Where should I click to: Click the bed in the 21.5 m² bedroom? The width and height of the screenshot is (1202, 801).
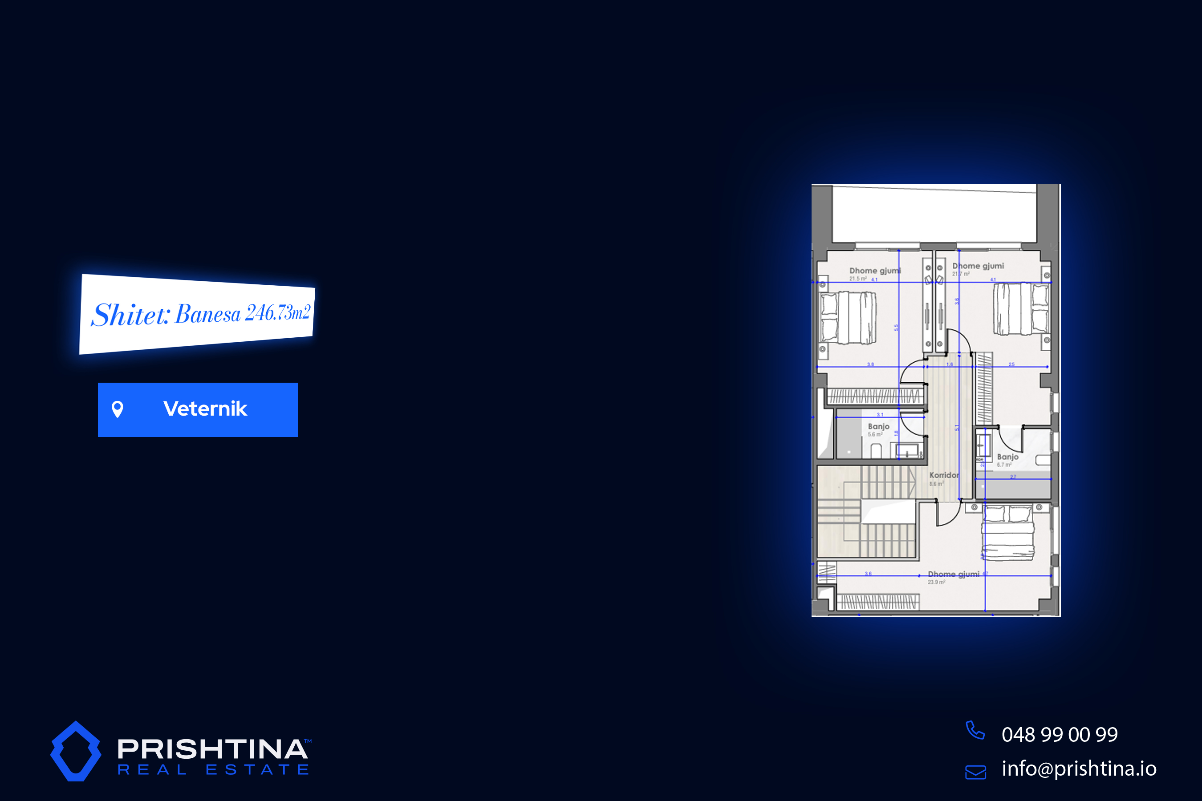tap(849, 318)
